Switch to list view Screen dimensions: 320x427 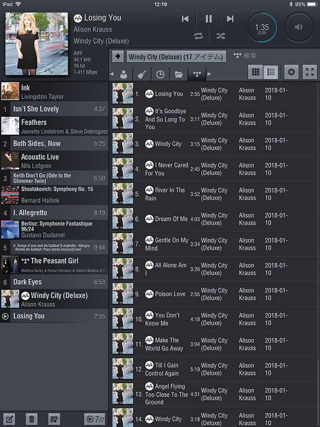coord(271,72)
